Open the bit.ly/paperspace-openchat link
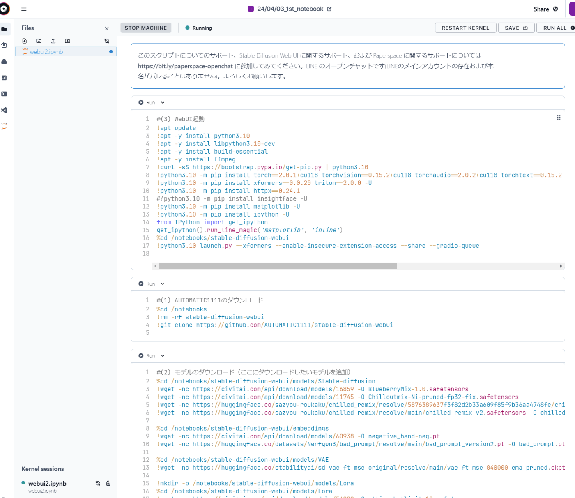The width and height of the screenshot is (575, 498). [185, 66]
